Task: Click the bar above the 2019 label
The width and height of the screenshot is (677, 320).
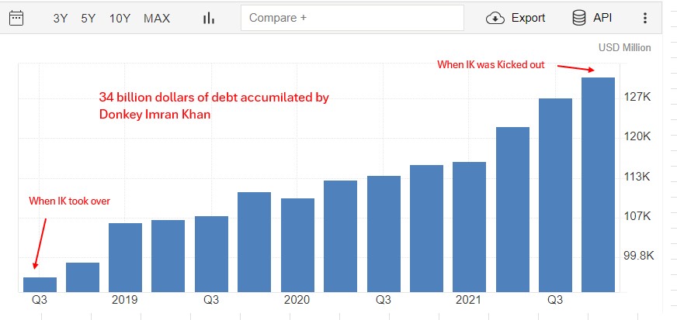Action: pyautogui.click(x=125, y=257)
